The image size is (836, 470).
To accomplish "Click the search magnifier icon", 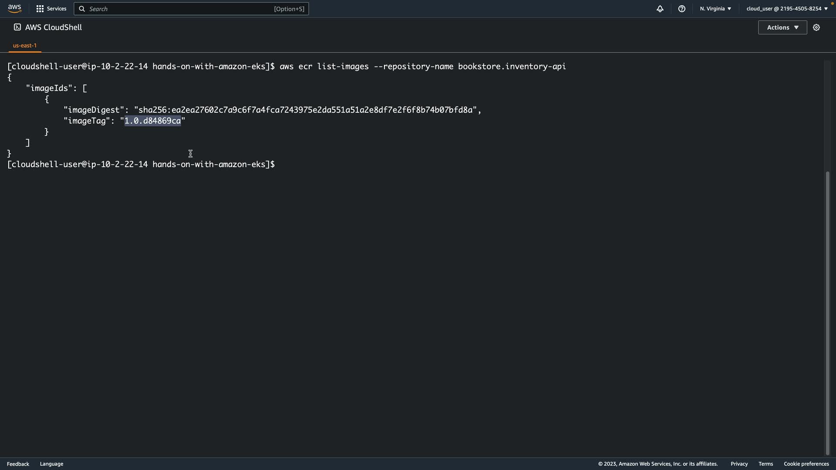I will [x=82, y=9].
